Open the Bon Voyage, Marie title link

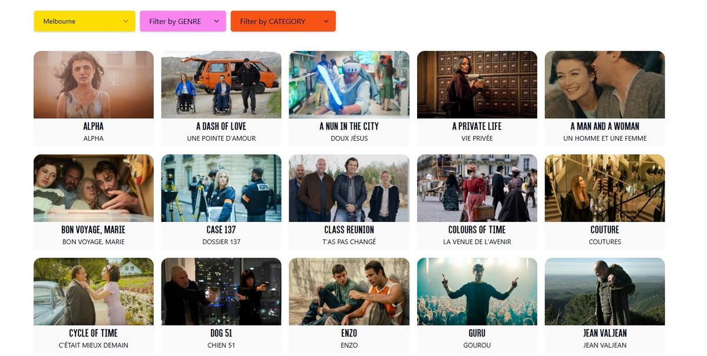tap(94, 230)
